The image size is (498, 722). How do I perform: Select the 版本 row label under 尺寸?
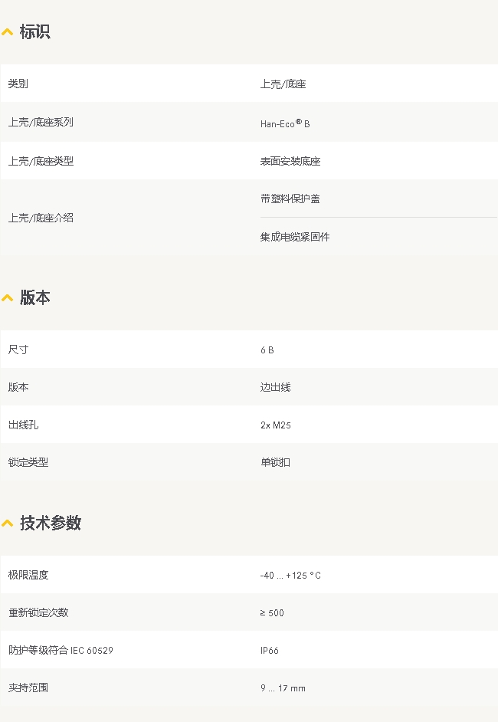click(x=18, y=387)
